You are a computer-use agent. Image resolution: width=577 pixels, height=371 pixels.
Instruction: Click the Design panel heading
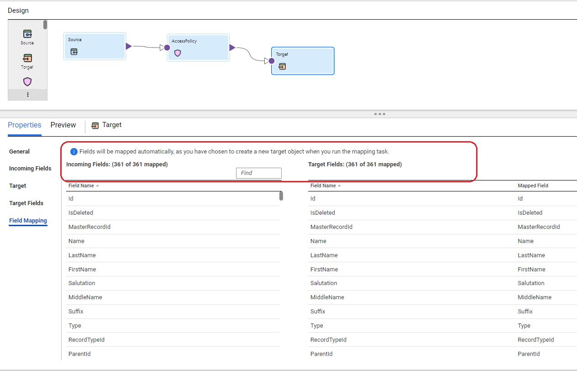[18, 11]
